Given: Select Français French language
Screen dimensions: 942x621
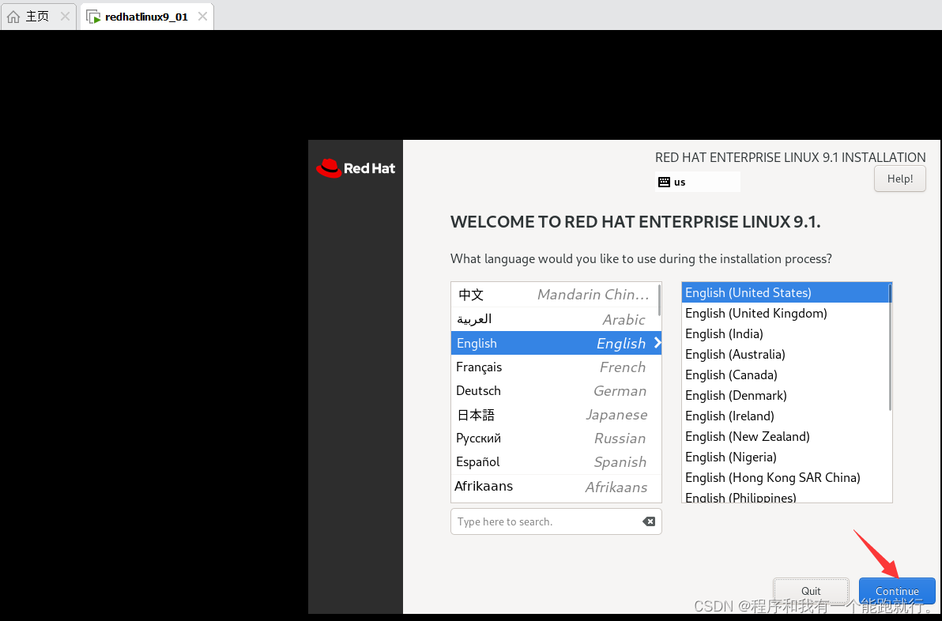Looking at the screenshot, I should point(556,367).
